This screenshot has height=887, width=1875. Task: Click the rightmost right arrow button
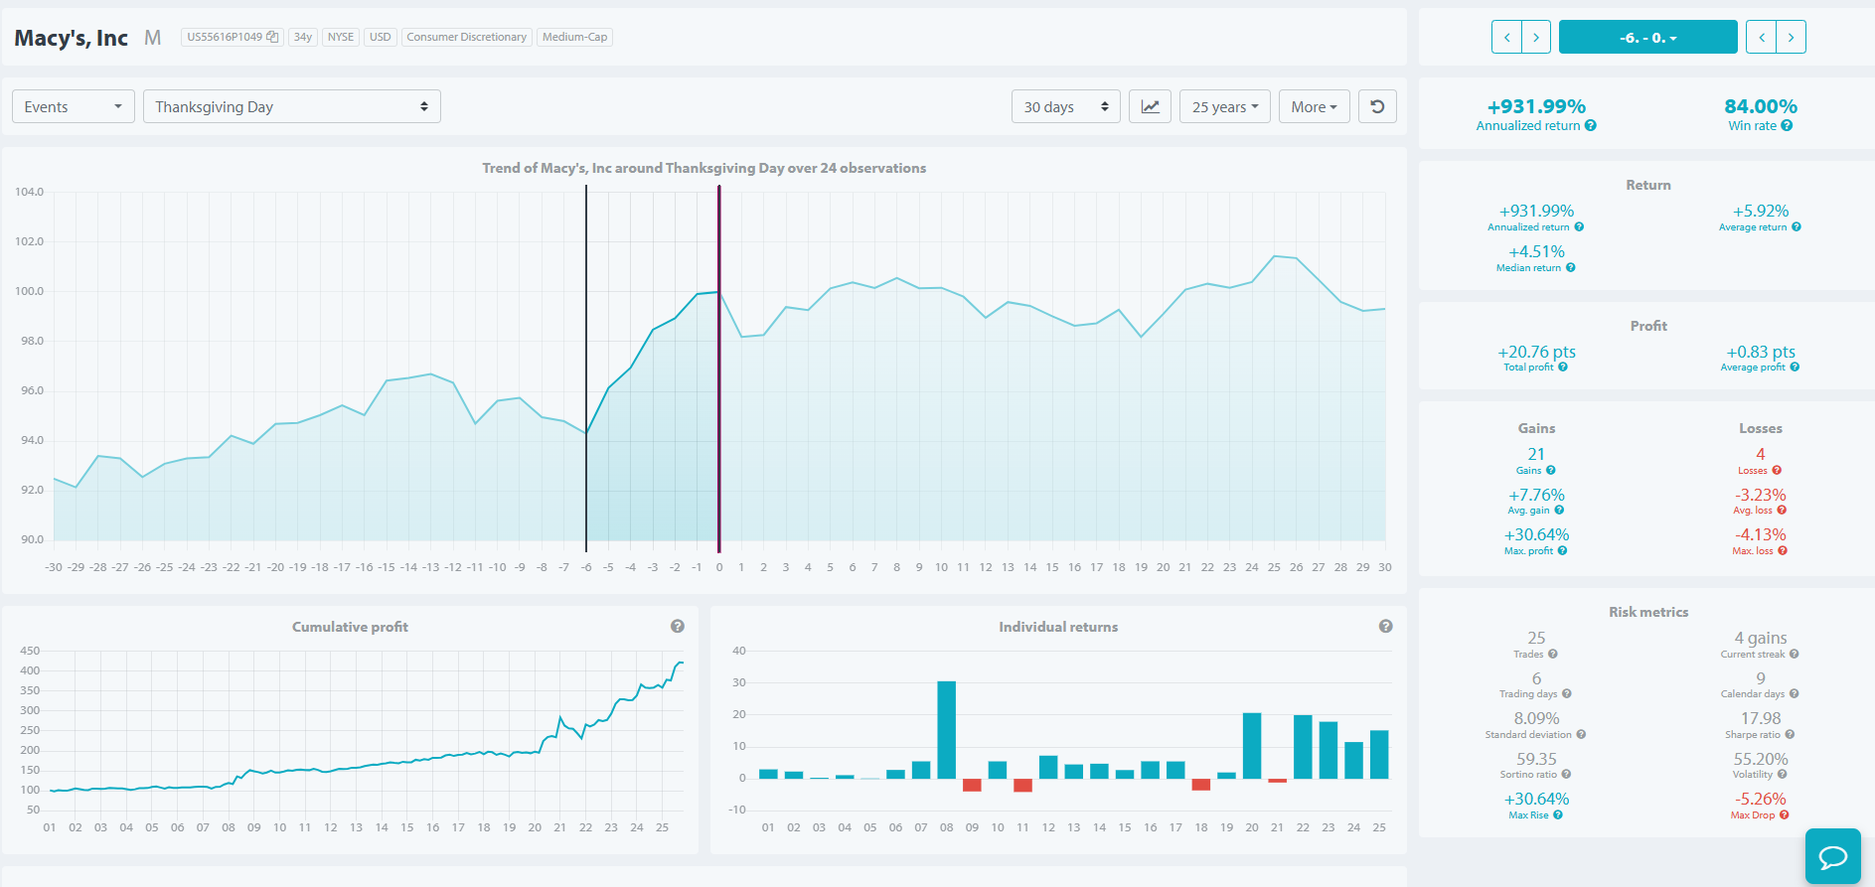click(x=1792, y=37)
